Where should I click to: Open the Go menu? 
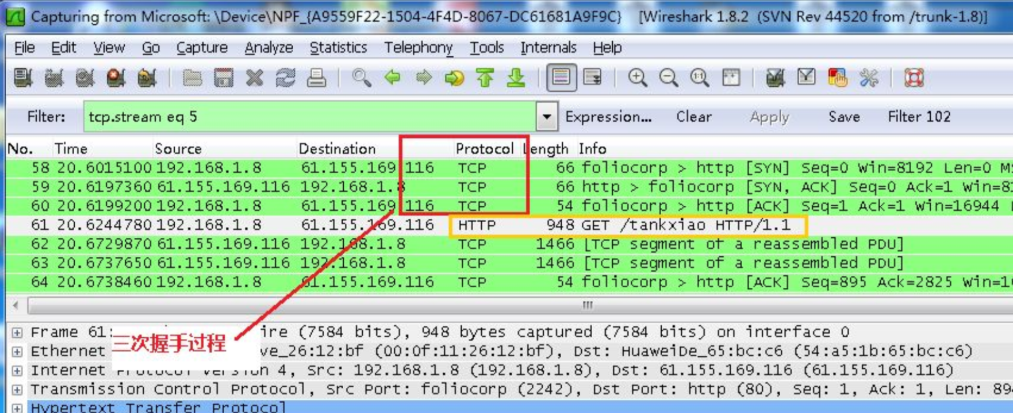(x=151, y=48)
